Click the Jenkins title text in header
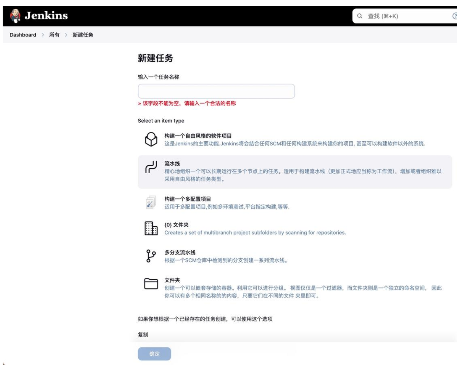The width and height of the screenshot is (457, 369). click(x=46, y=16)
